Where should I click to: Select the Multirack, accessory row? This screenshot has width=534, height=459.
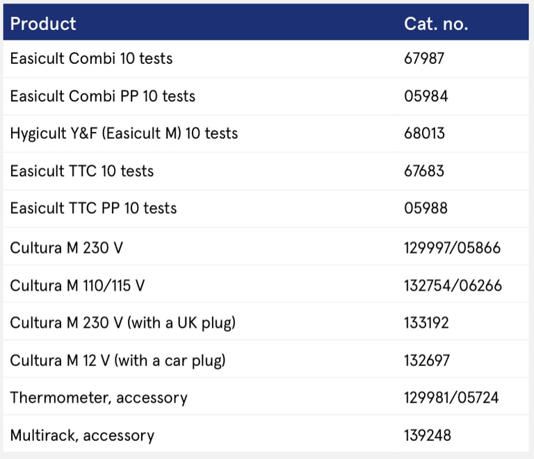click(82, 435)
